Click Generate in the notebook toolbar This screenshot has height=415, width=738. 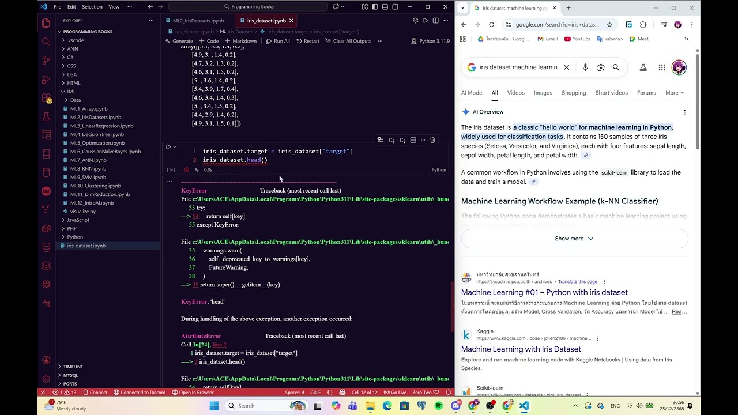179,41
